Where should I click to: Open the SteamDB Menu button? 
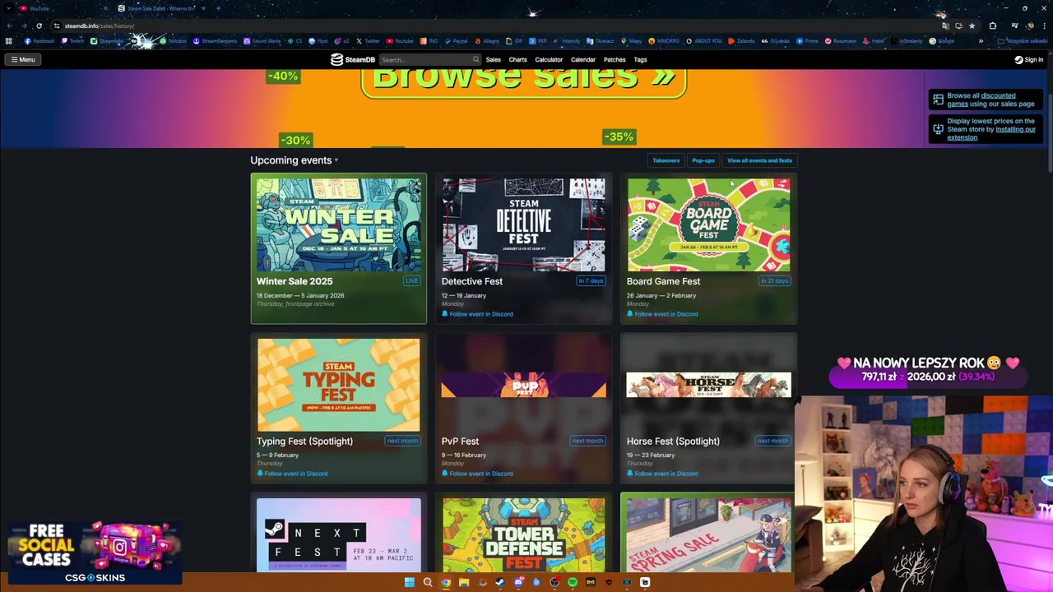(x=22, y=59)
